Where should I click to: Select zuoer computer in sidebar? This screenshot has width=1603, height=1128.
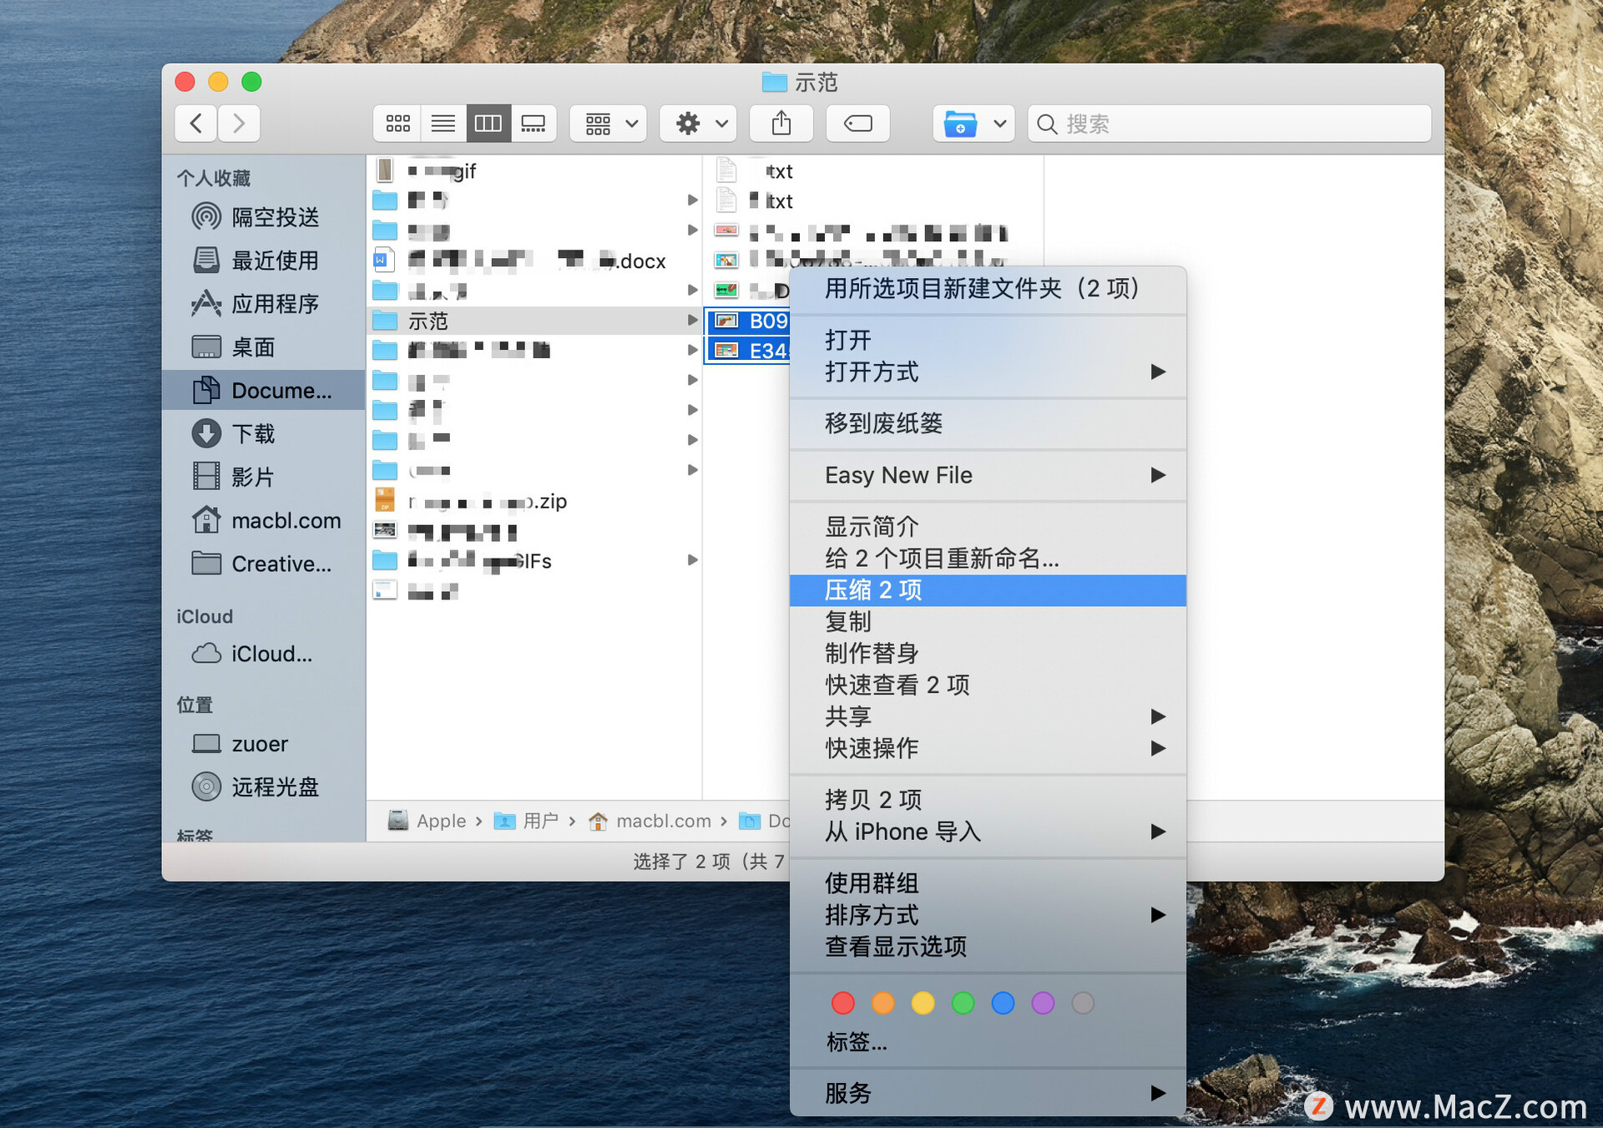point(264,743)
